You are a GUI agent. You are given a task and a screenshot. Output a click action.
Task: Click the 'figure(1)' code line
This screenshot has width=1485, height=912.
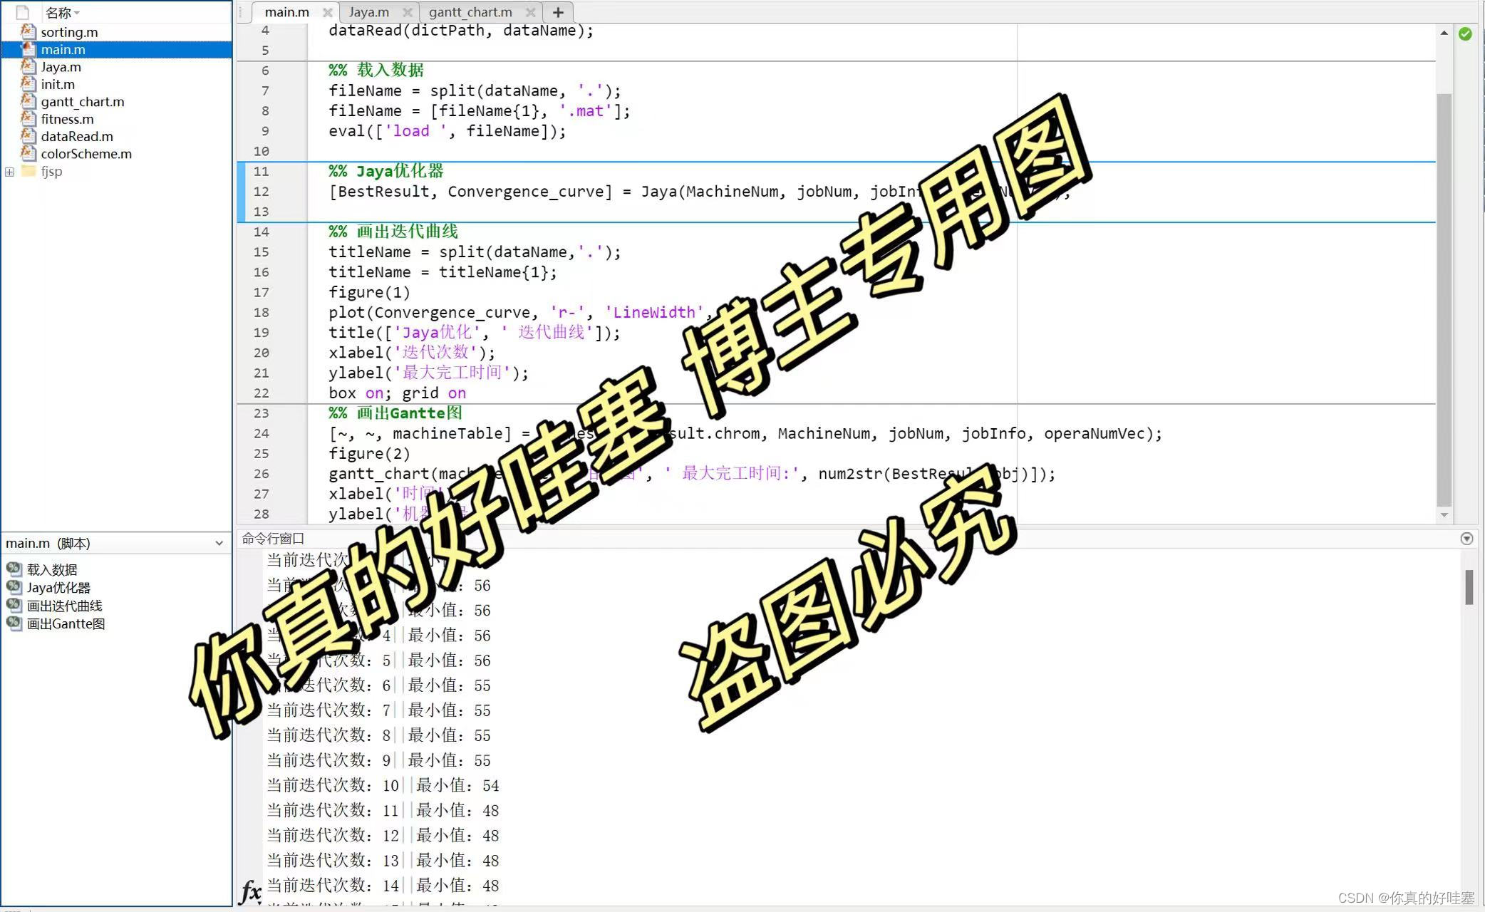click(369, 292)
